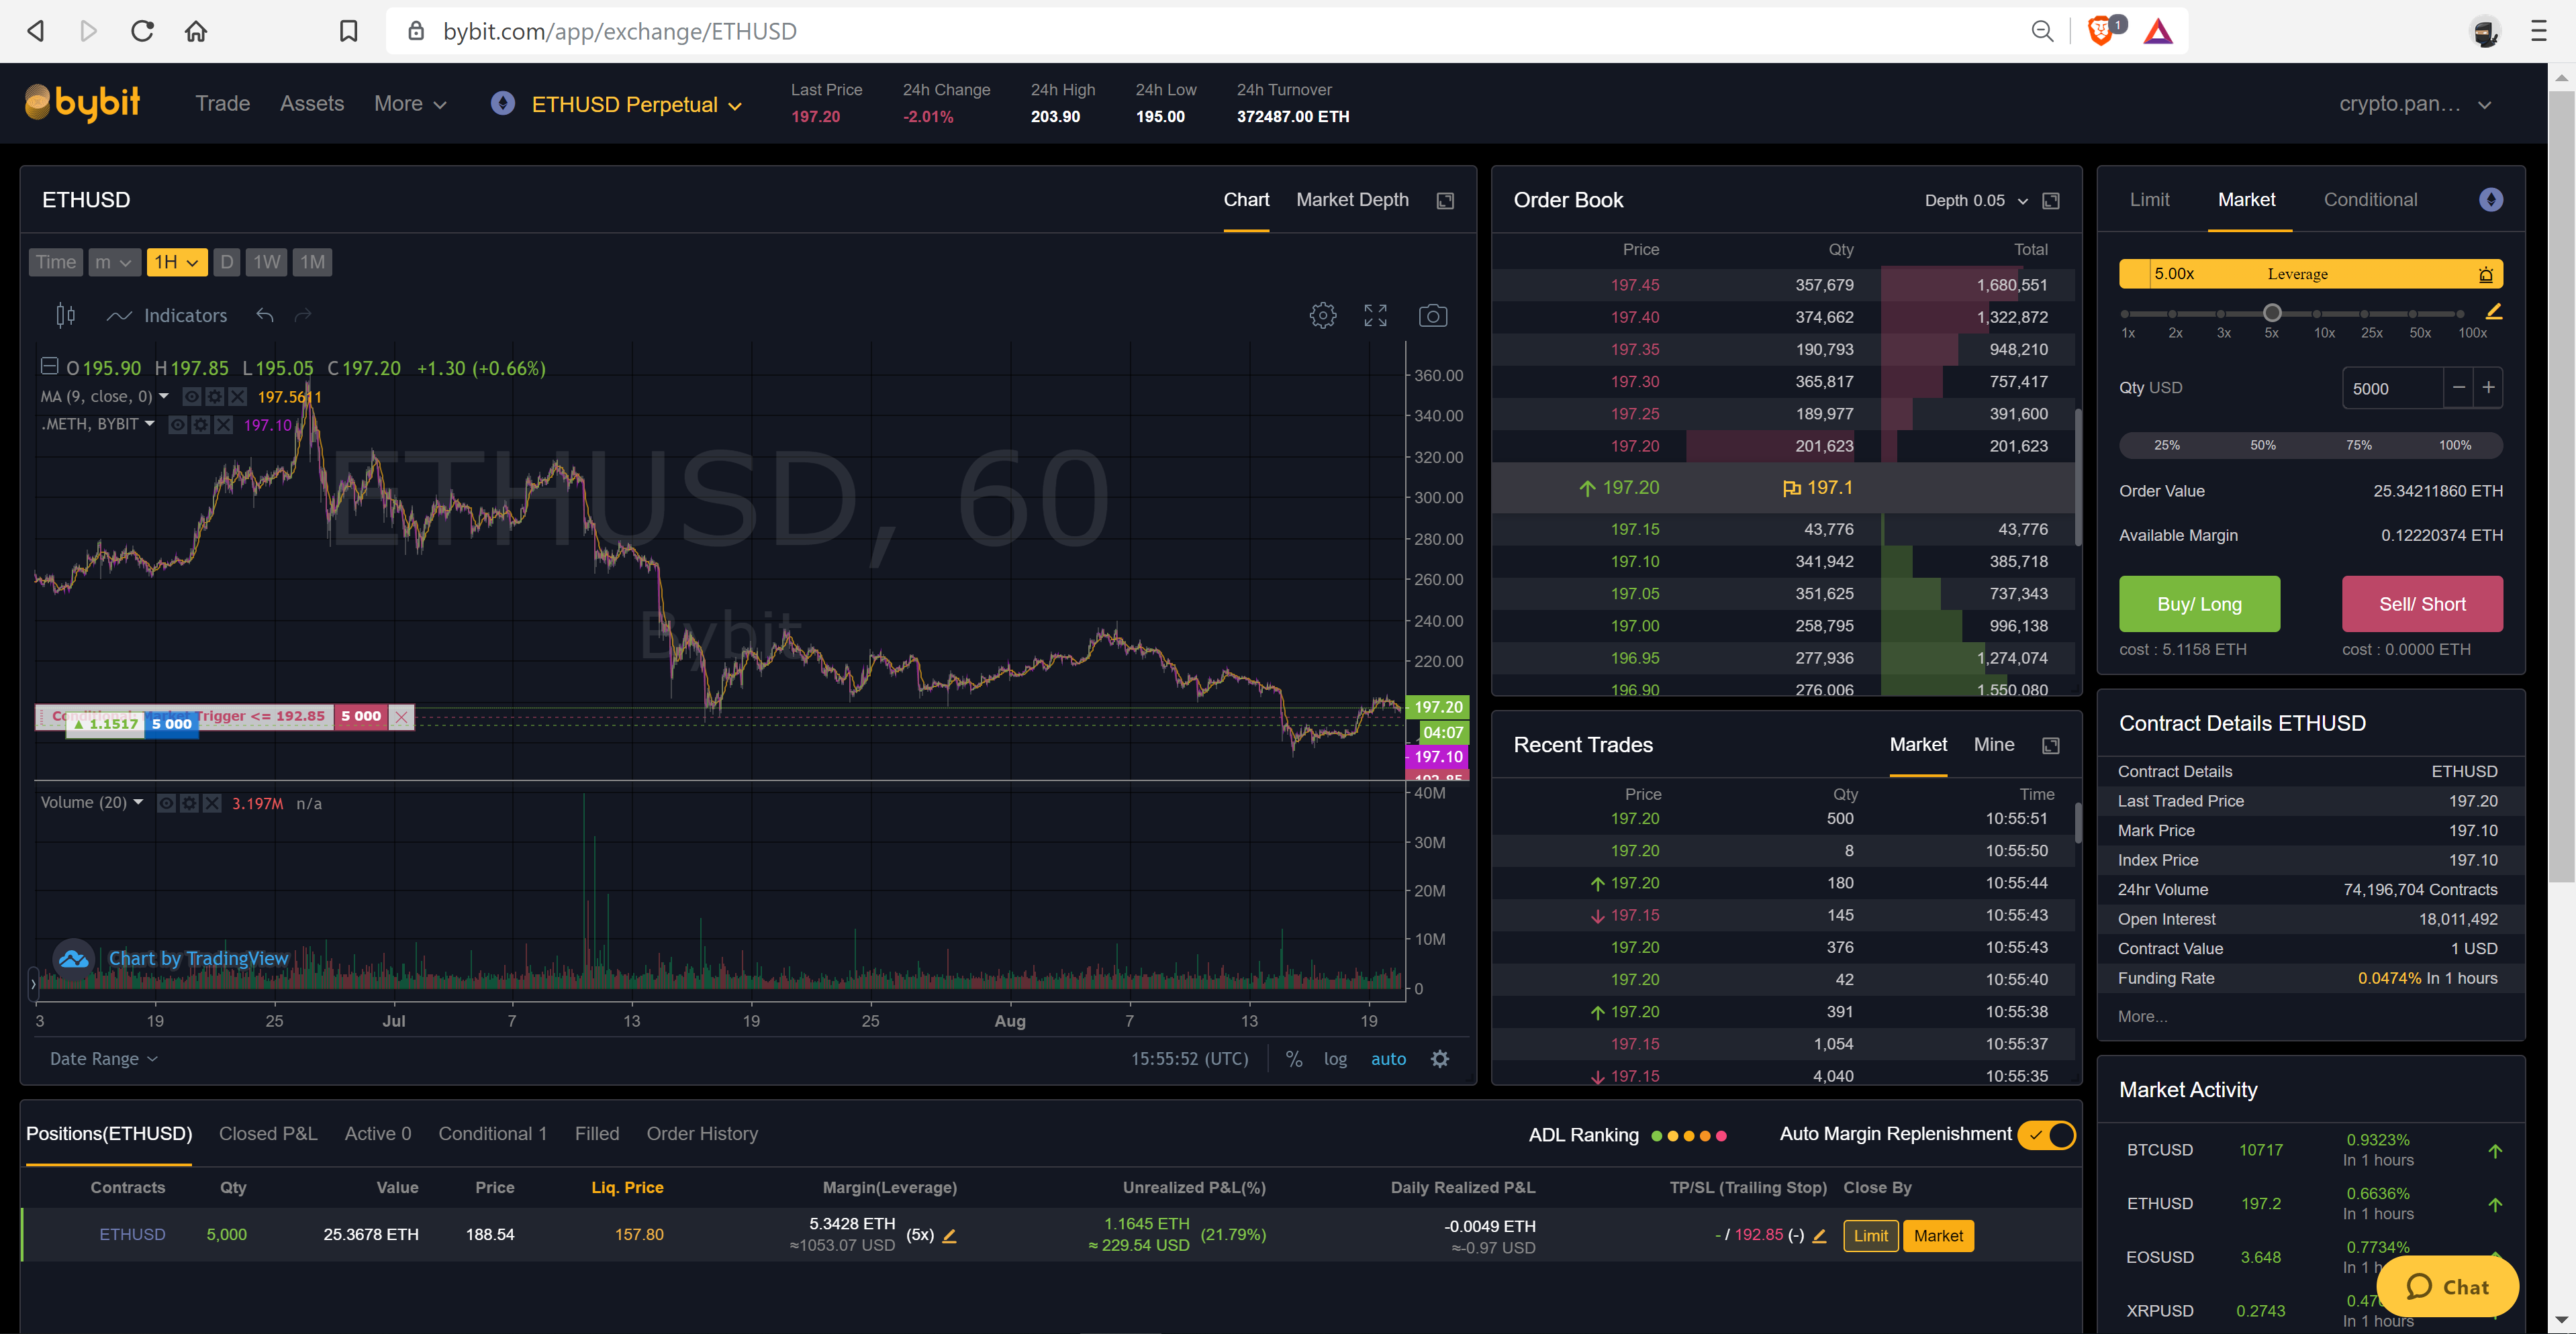This screenshot has height=1334, width=2576.
Task: Click the leverage slider handle at 5x
Action: (2272, 313)
